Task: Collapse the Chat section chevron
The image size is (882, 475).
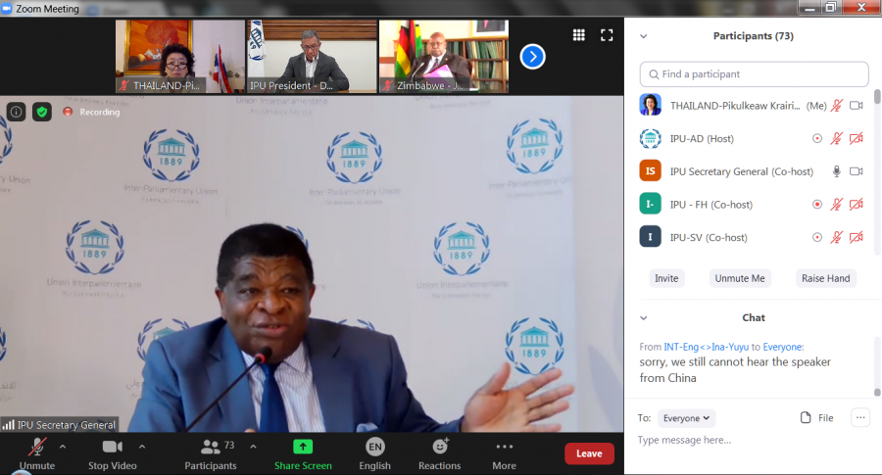Action: pyautogui.click(x=644, y=318)
